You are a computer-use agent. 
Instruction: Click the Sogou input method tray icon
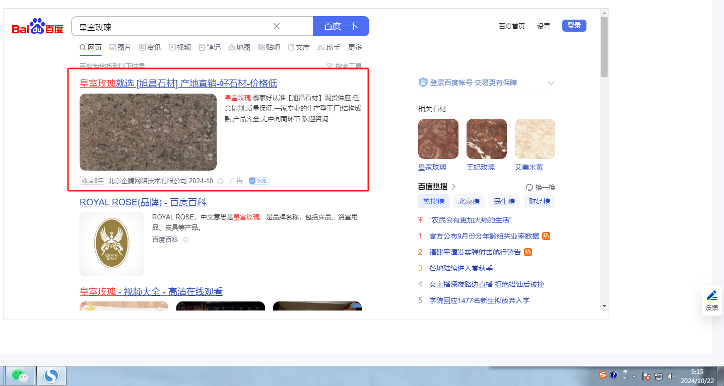coord(603,375)
